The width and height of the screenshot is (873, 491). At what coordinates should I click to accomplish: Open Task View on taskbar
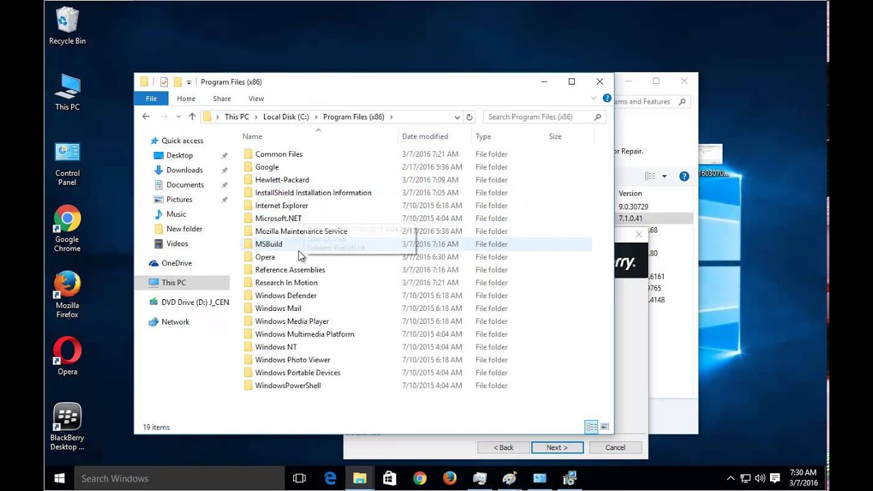pyautogui.click(x=299, y=478)
